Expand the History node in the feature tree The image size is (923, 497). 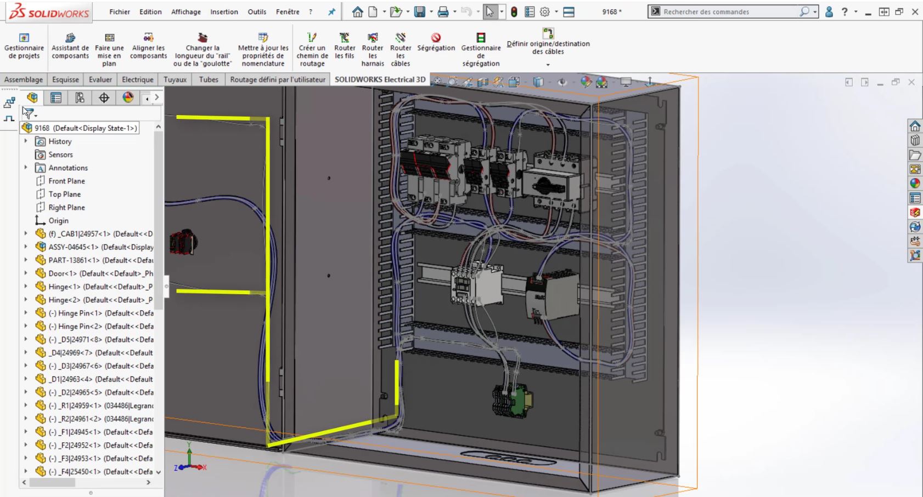[25, 141]
